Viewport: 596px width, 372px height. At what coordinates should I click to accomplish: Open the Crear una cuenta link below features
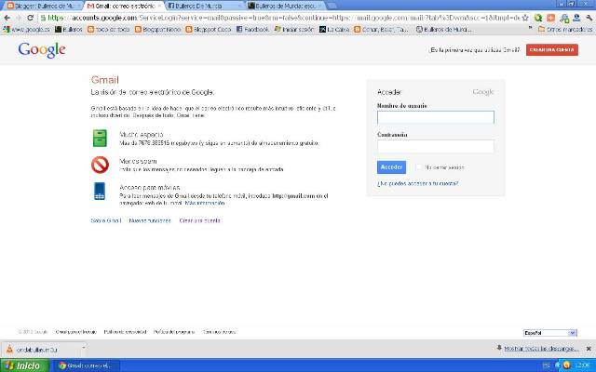pyautogui.click(x=199, y=220)
